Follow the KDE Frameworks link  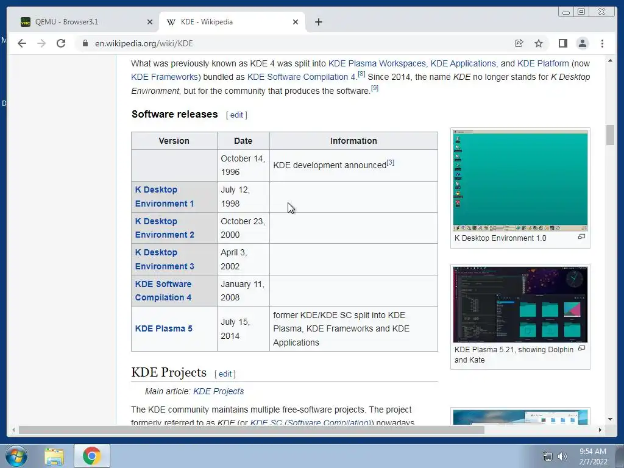click(165, 77)
